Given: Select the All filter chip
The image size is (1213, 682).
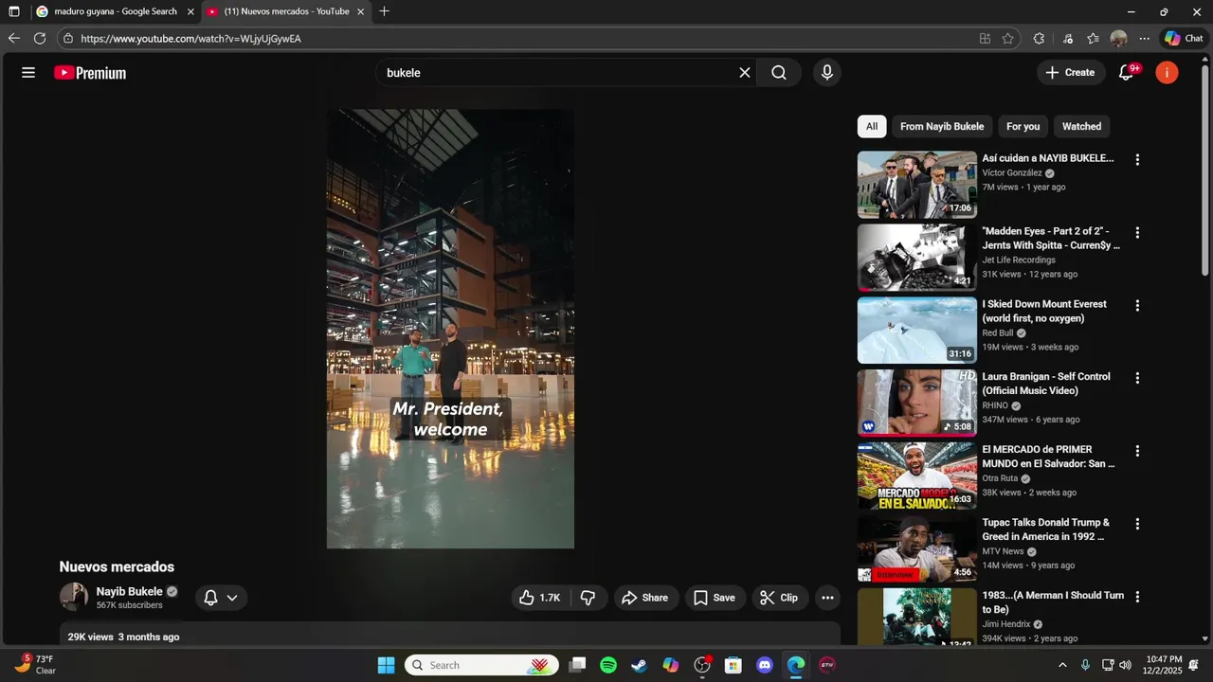Looking at the screenshot, I should pos(872,126).
